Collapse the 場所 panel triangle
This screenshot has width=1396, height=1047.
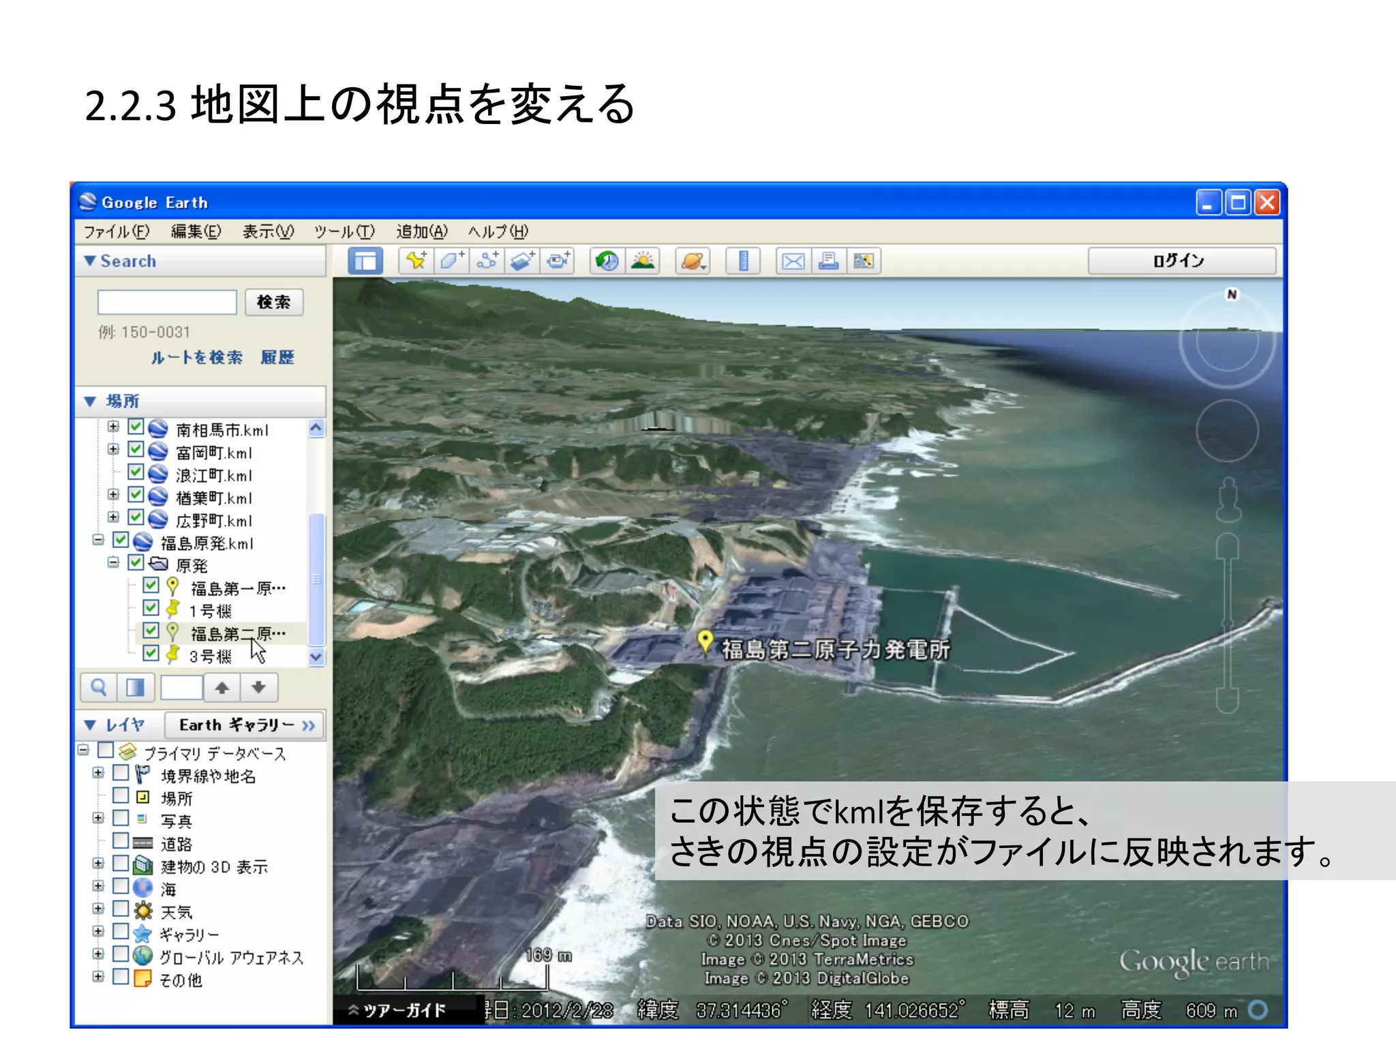89,401
